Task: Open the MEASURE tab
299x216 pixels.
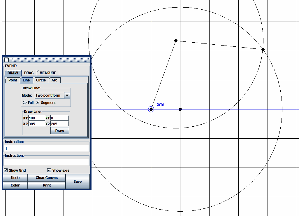Action: [48, 73]
